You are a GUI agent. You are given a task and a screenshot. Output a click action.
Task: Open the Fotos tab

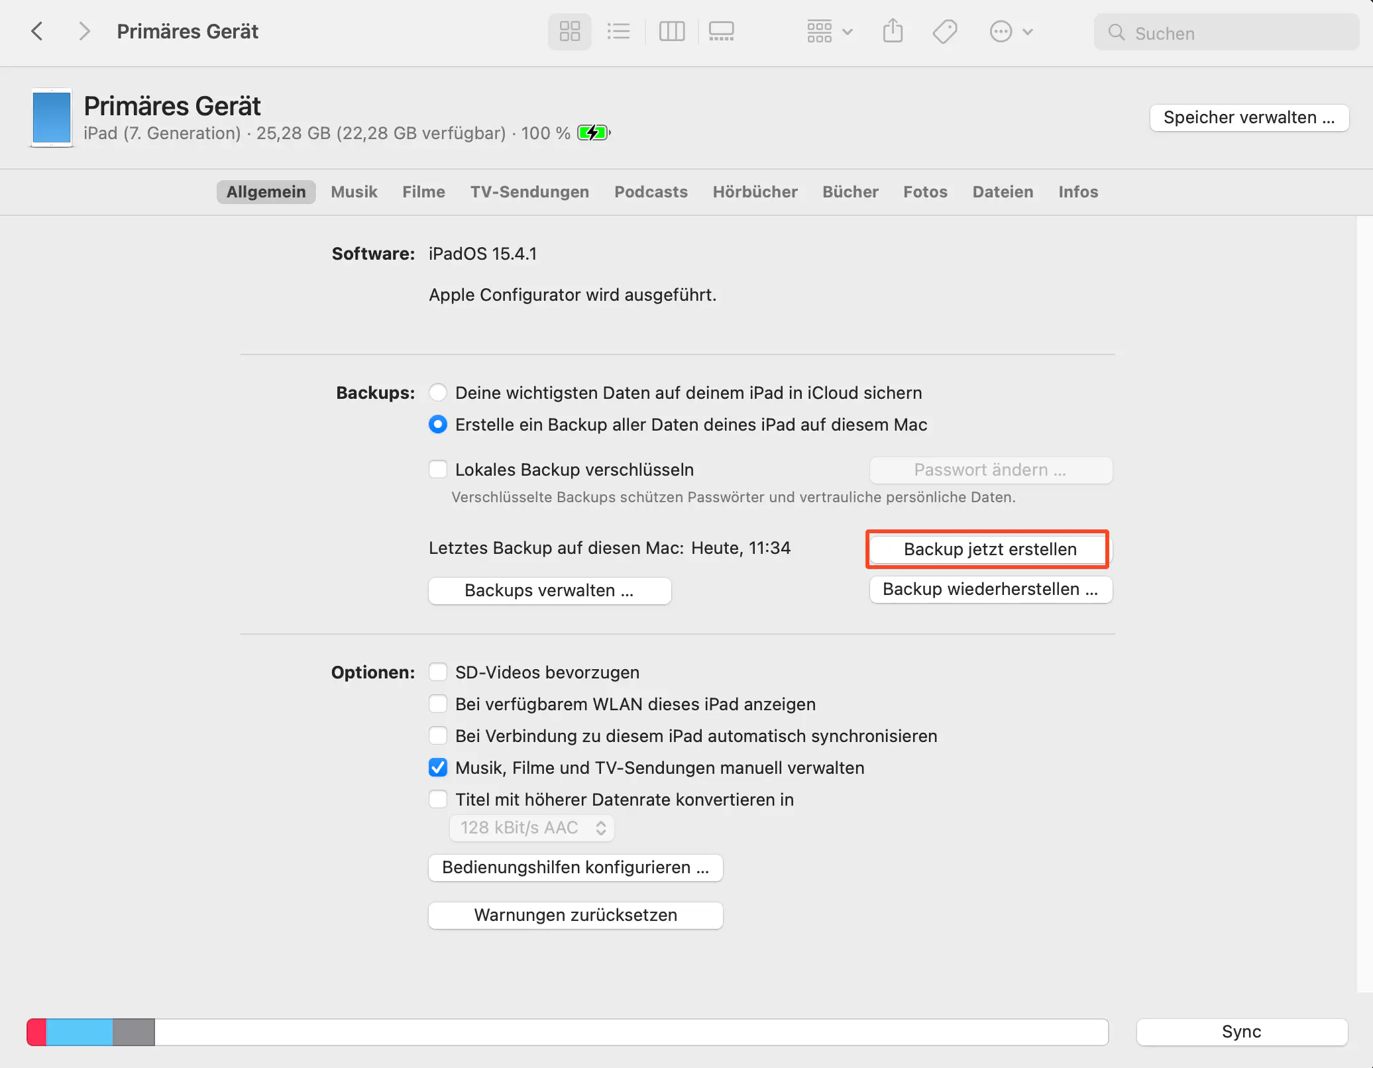point(925,192)
